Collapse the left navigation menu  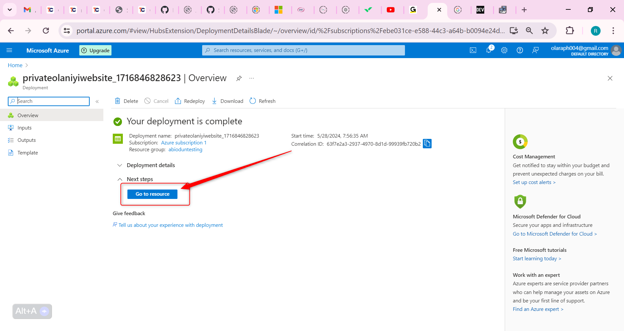pyautogui.click(x=97, y=102)
